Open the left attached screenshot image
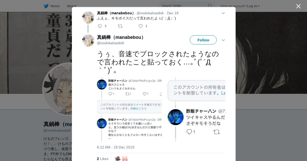 tap(129, 109)
